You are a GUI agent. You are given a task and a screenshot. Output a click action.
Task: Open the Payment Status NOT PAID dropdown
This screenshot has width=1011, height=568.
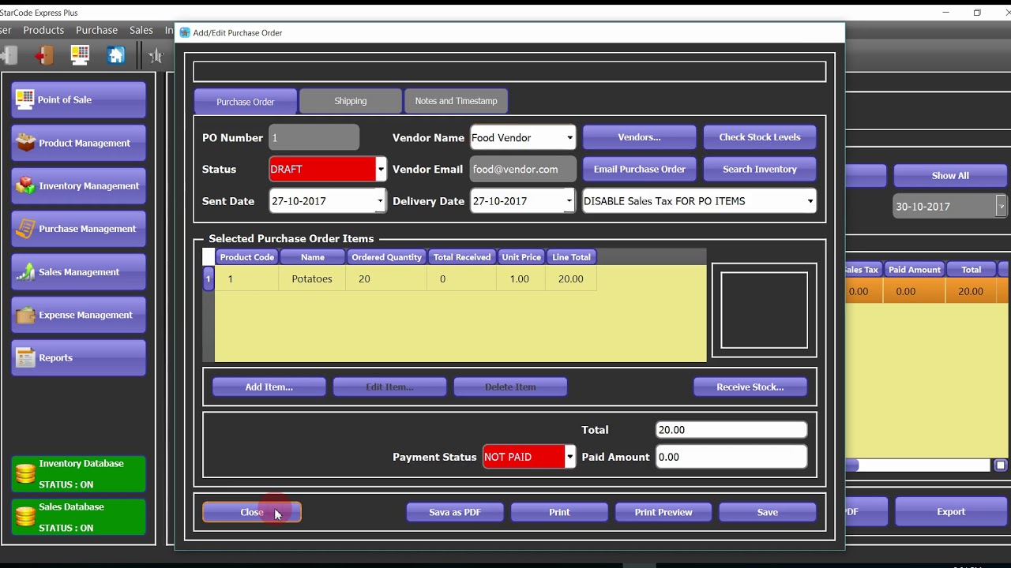tap(569, 457)
